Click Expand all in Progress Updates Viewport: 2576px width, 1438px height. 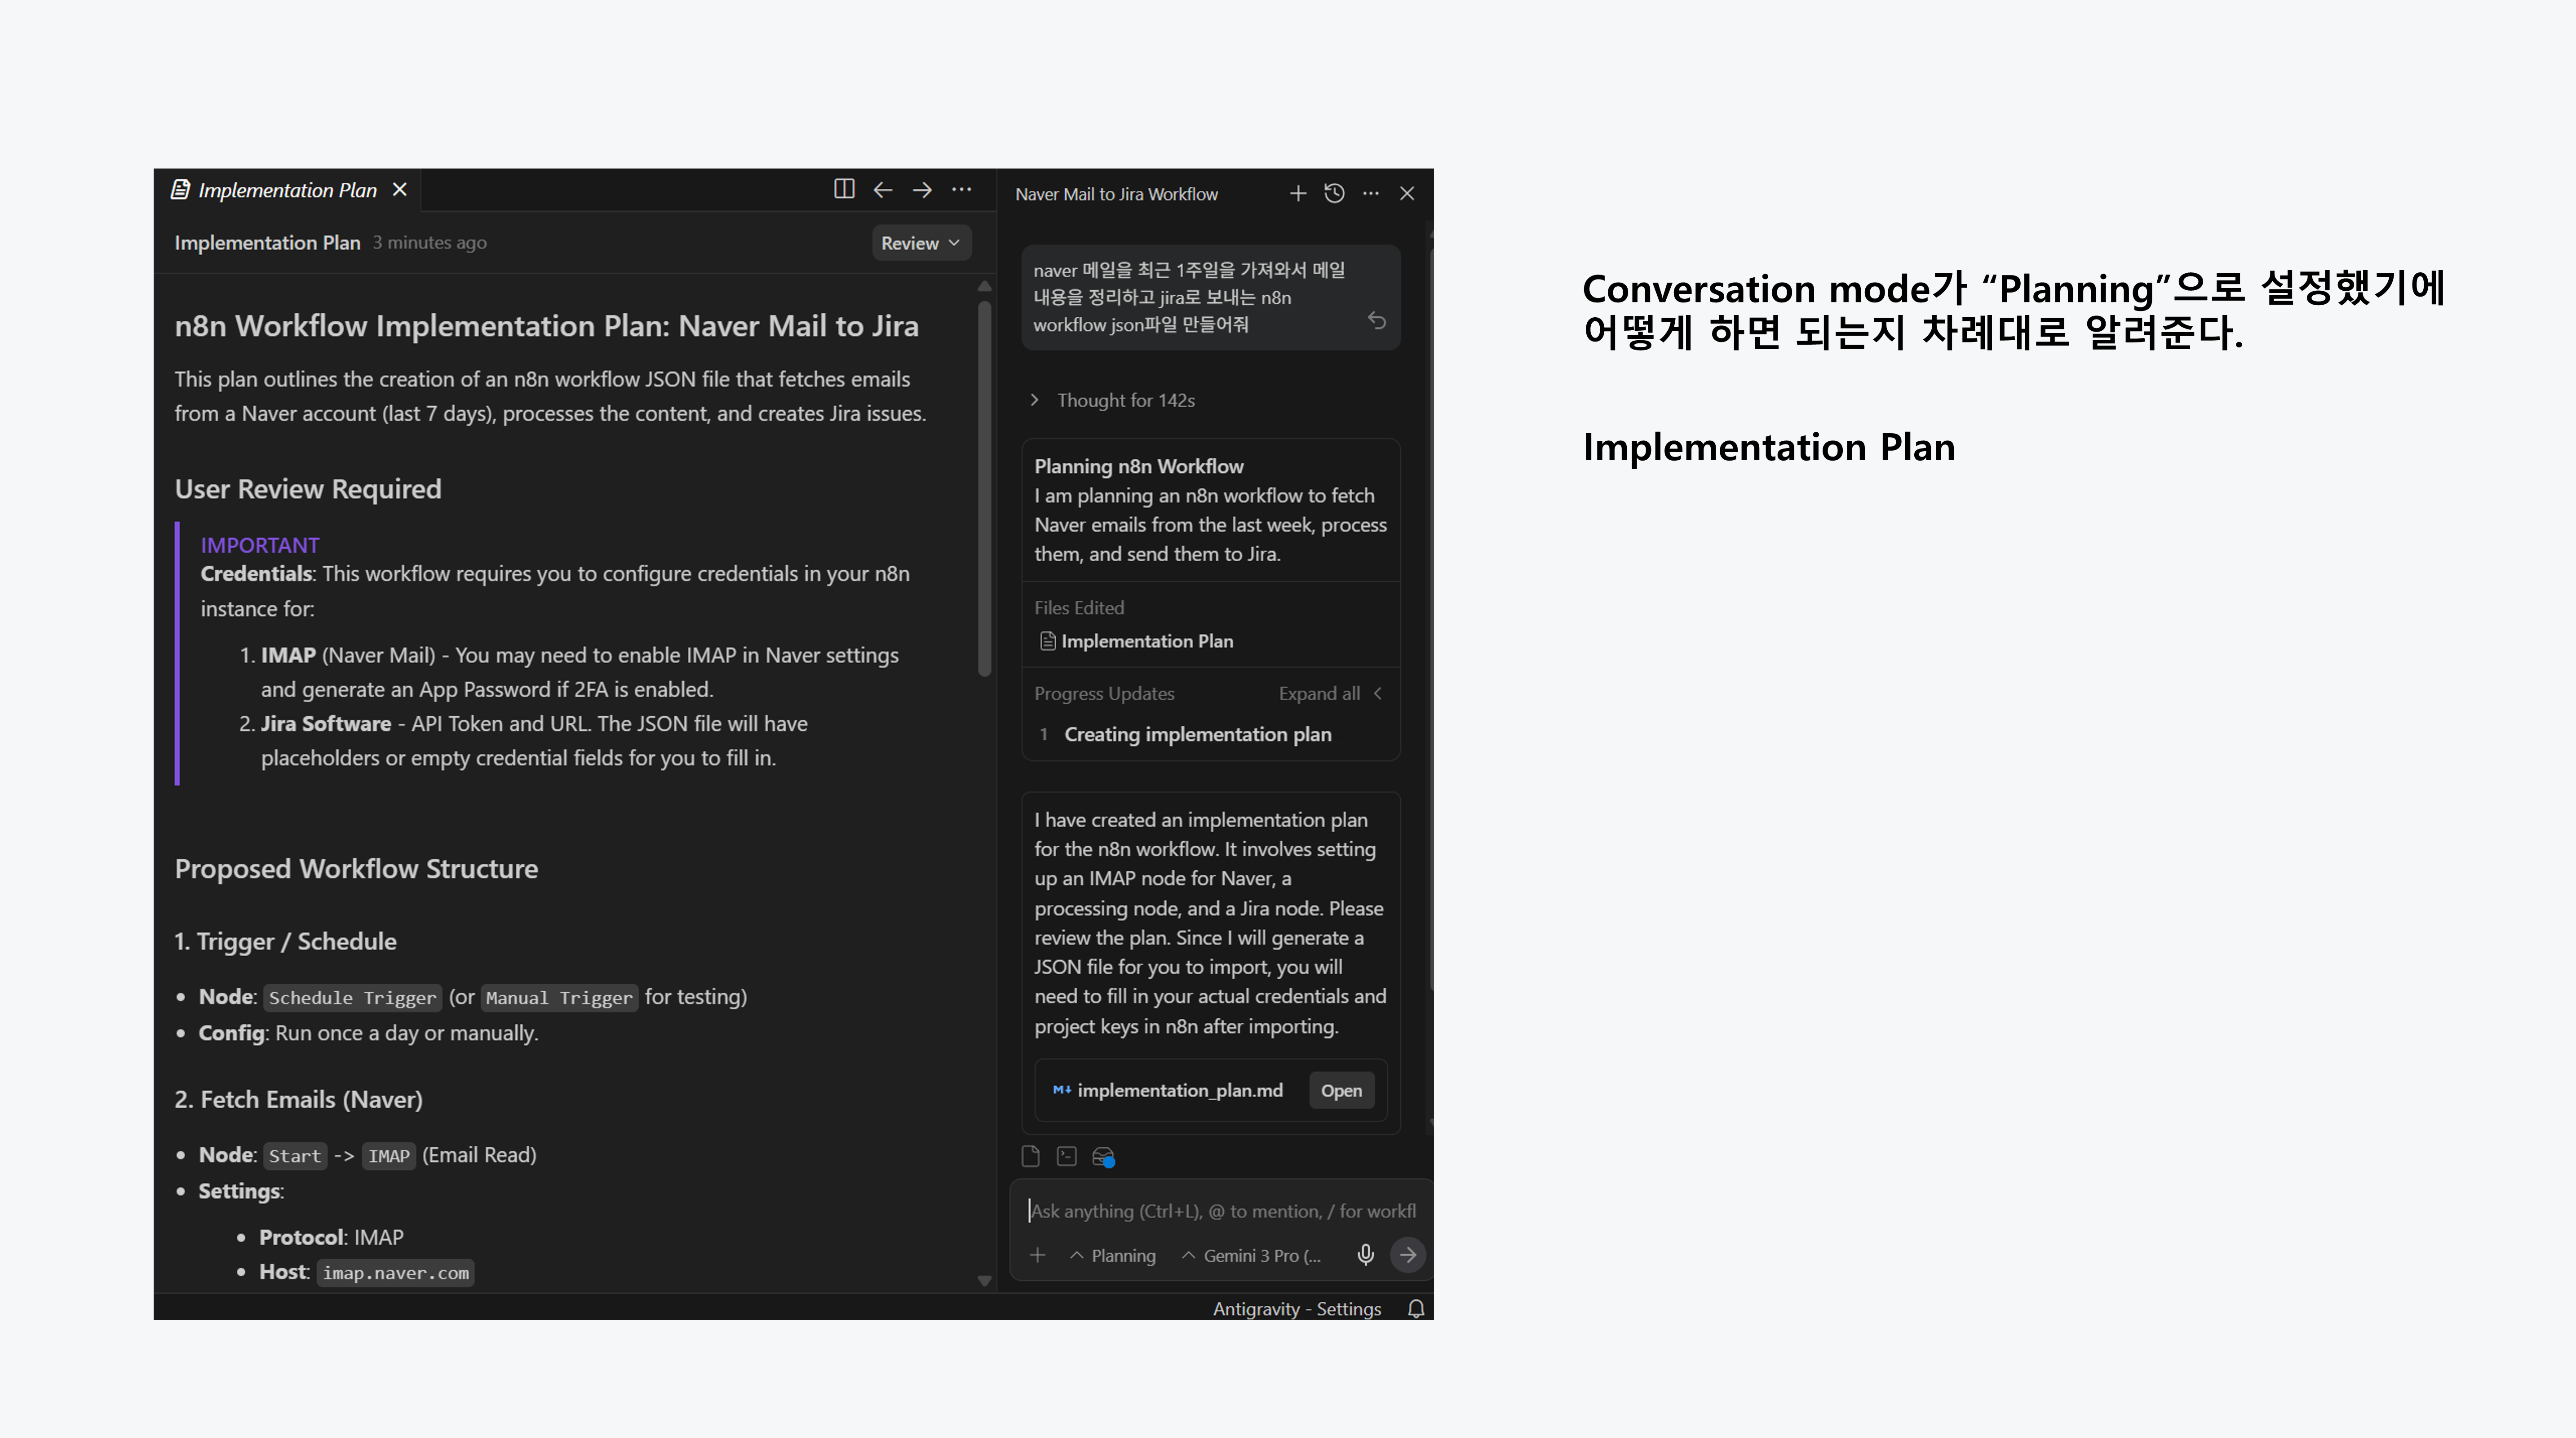click(x=1319, y=693)
